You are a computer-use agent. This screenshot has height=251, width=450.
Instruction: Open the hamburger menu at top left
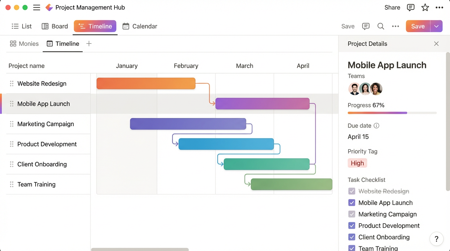tap(37, 7)
